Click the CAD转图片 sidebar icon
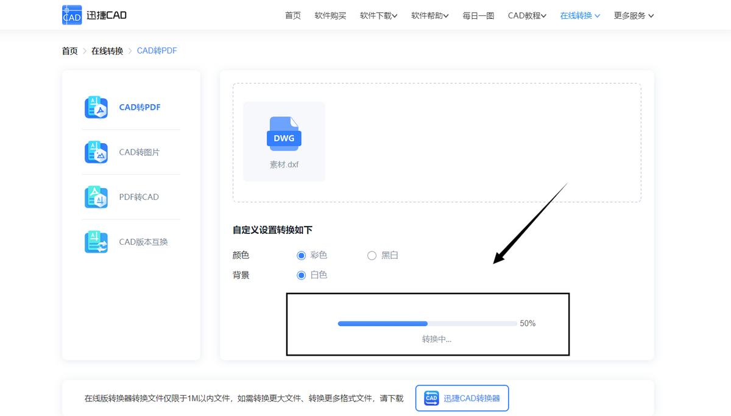This screenshot has height=416, width=731. coord(96,152)
